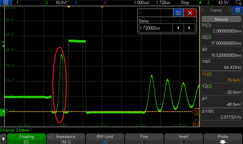This screenshot has height=144, width=243.
Task: Click the Stop run status
Action: (x=185, y=3)
